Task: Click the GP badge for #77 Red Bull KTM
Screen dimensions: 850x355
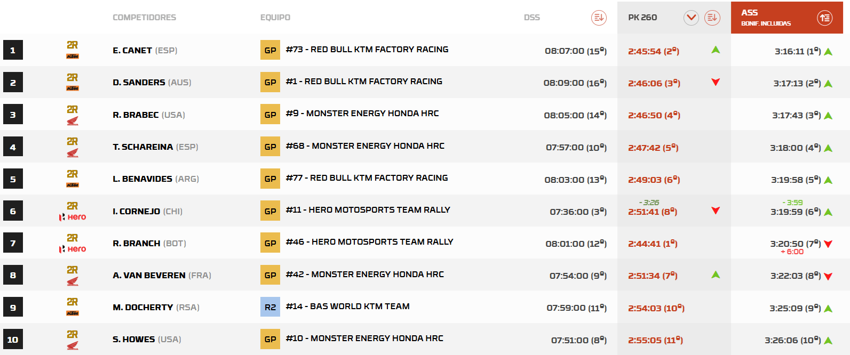Action: pos(270,179)
